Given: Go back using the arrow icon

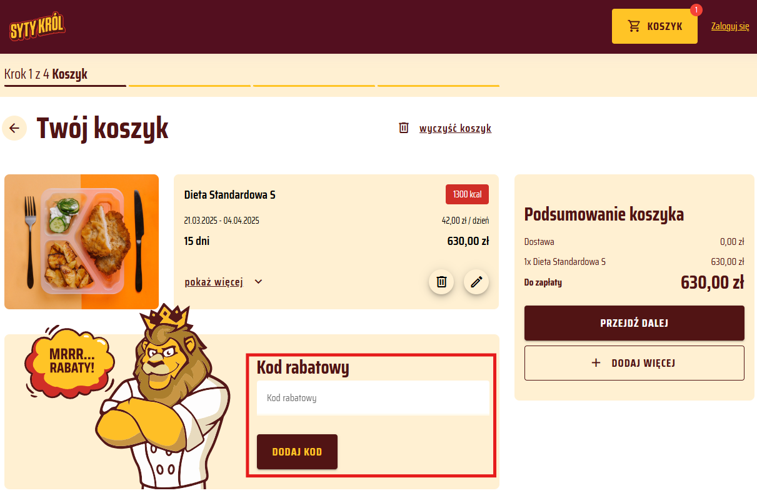Looking at the screenshot, I should (14, 128).
